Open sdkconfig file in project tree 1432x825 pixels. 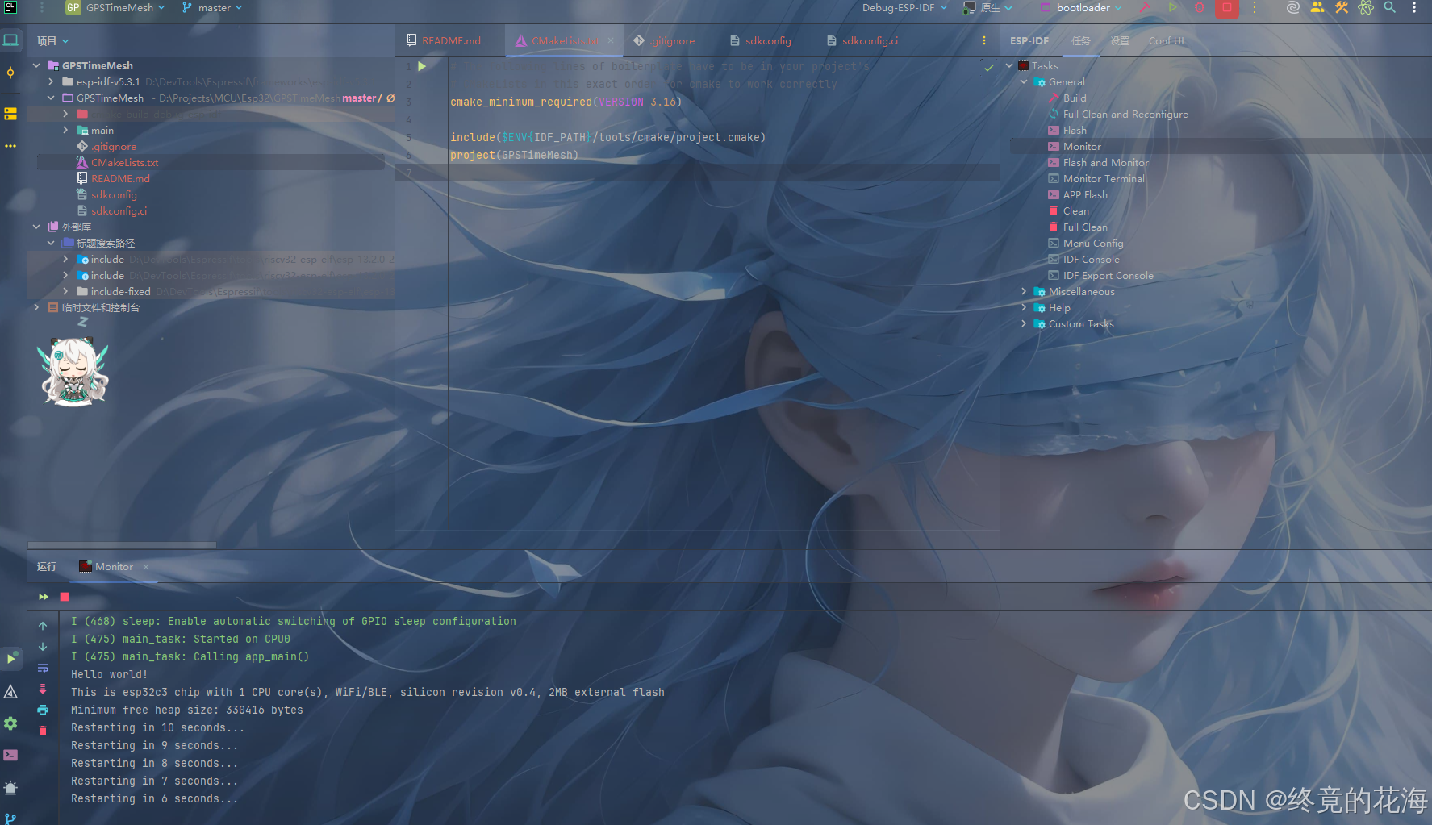114,194
